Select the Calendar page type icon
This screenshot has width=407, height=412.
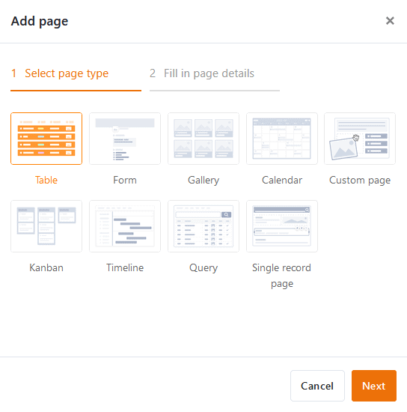pos(282,139)
